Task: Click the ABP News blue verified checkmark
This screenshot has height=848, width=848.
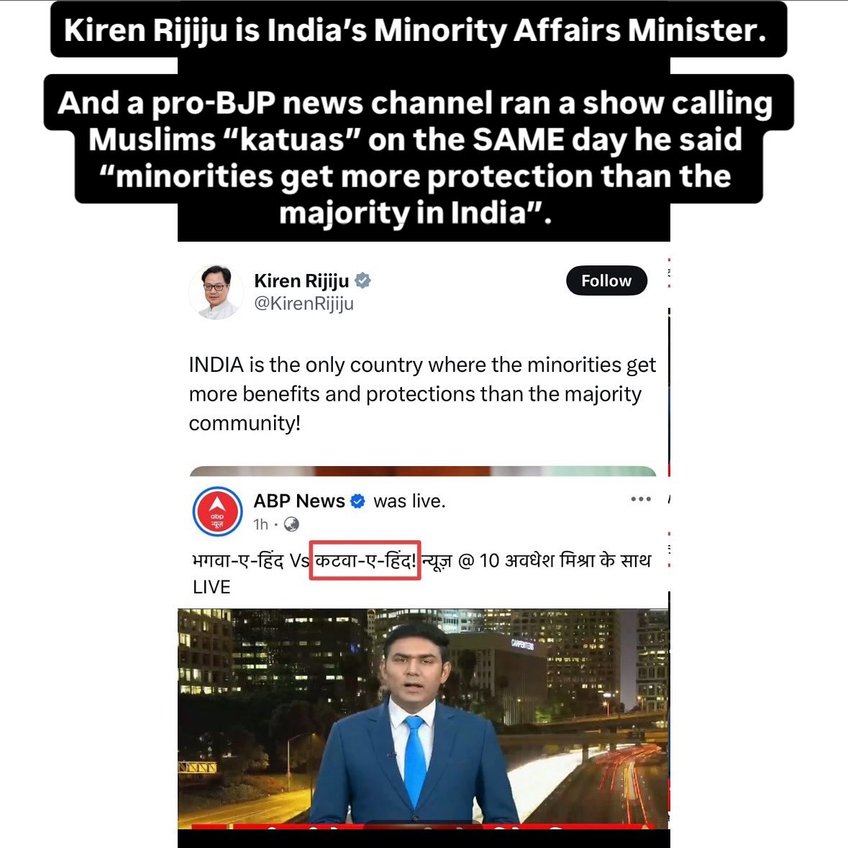Action: tap(358, 501)
